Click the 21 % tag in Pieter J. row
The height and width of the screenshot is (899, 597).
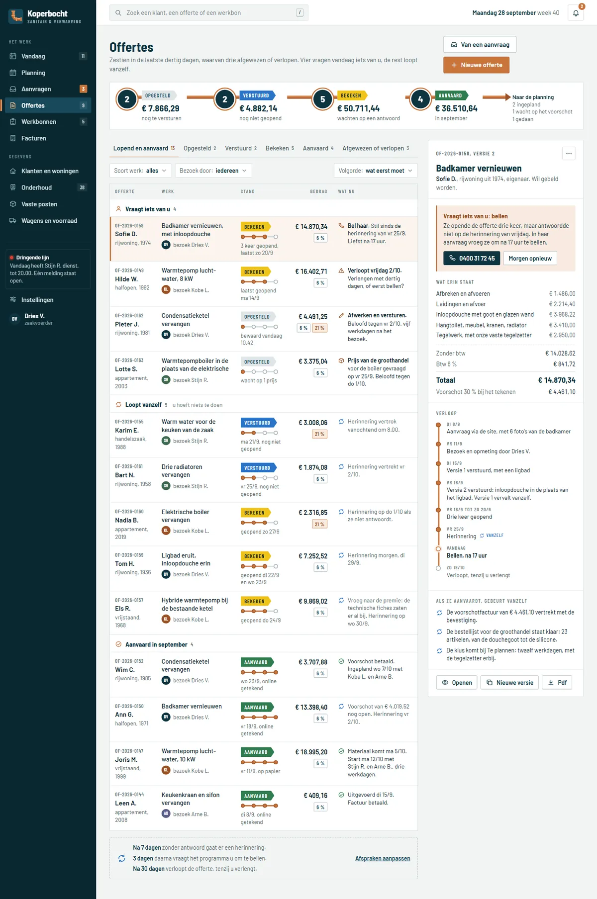click(x=319, y=328)
